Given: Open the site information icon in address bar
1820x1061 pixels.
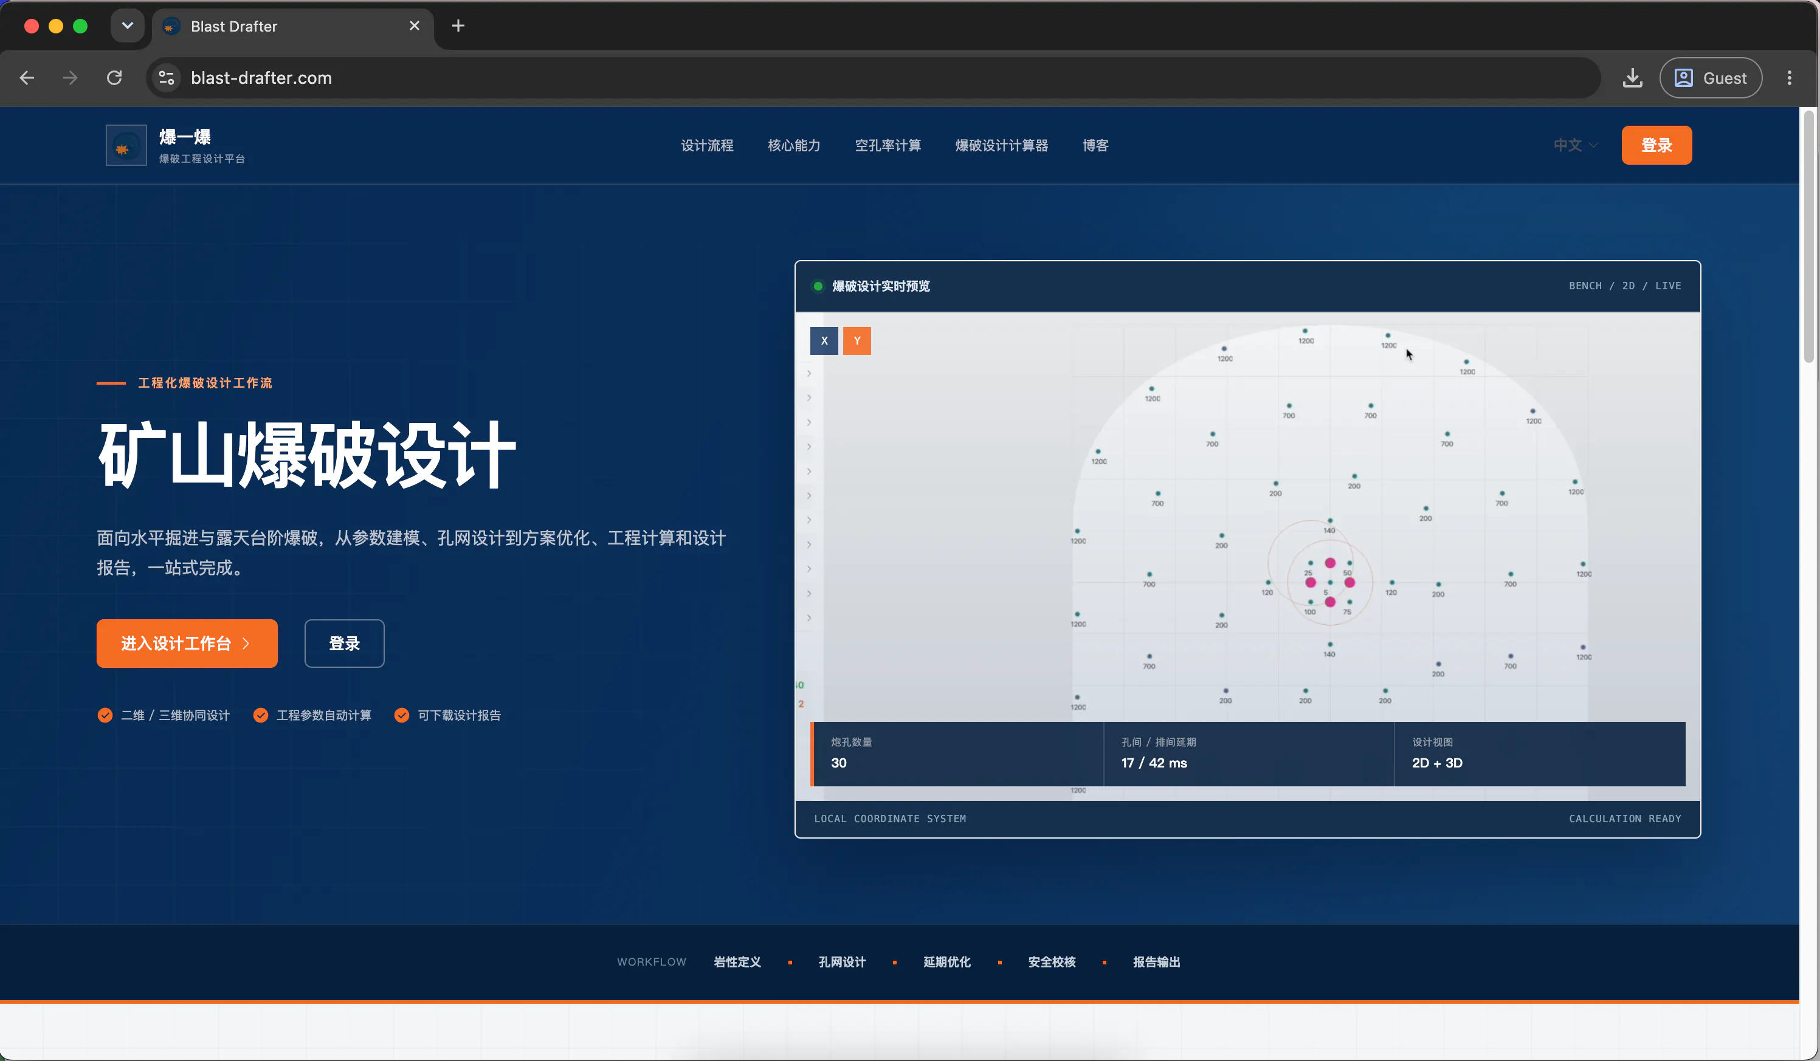Looking at the screenshot, I should click(x=167, y=78).
